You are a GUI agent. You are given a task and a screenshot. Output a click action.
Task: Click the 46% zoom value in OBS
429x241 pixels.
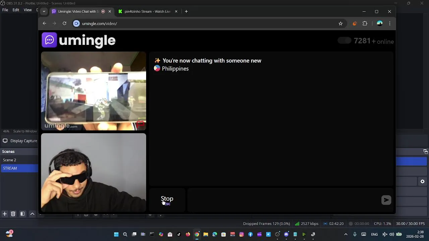[x=6, y=131]
